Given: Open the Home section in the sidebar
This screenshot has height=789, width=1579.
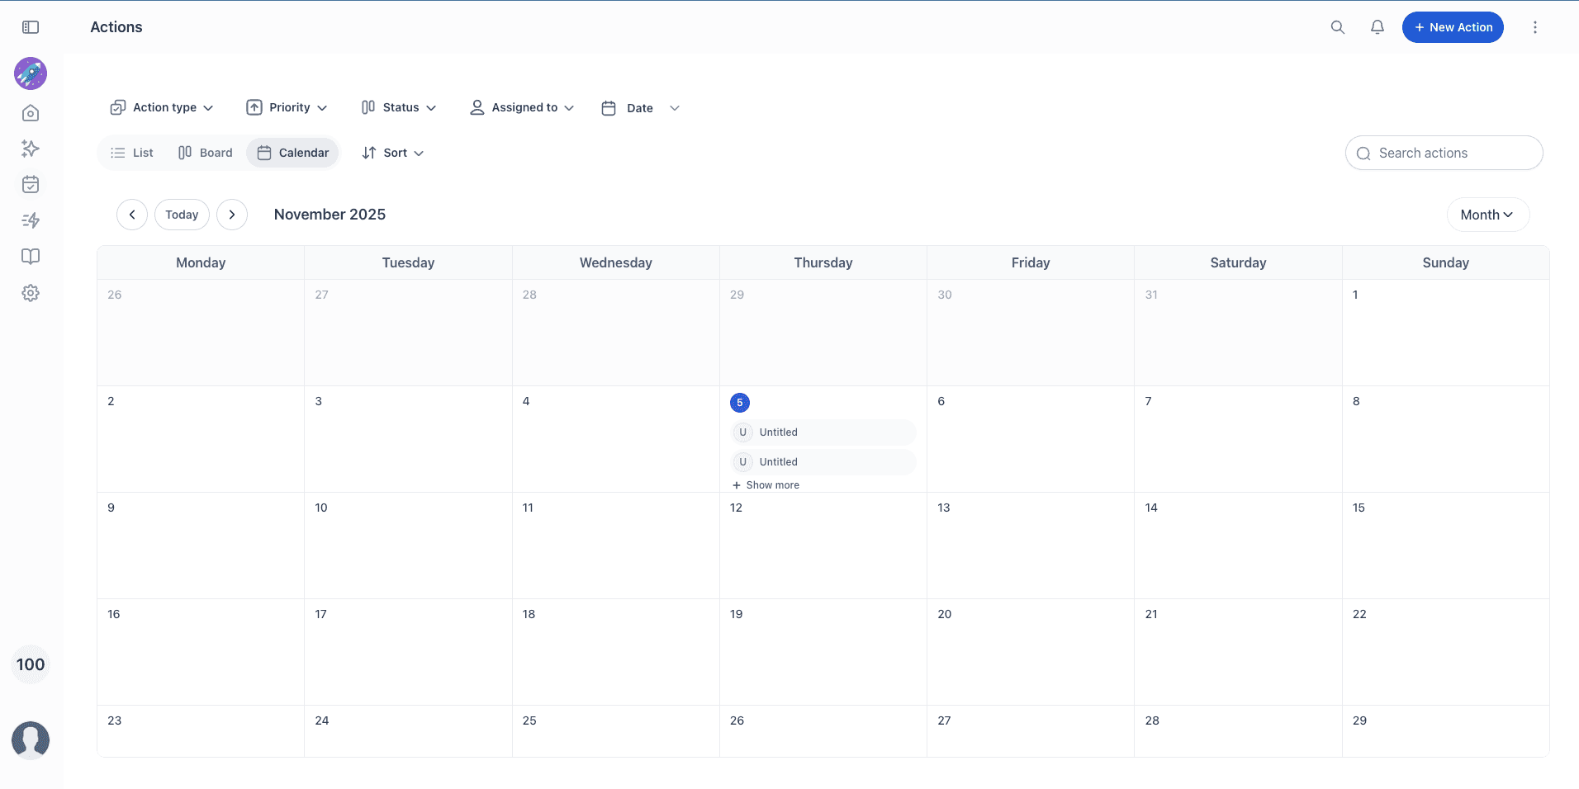Looking at the screenshot, I should click(x=31, y=113).
